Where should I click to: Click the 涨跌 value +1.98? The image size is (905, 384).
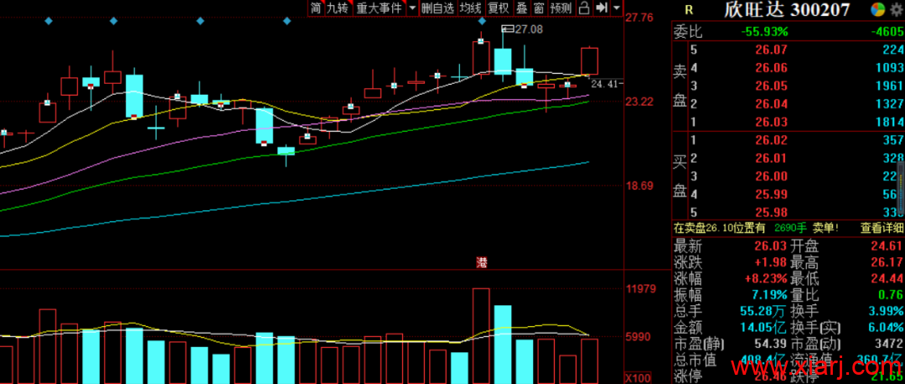tap(771, 264)
